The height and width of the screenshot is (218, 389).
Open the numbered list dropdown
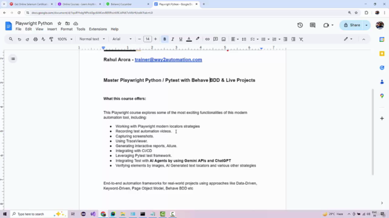pos(276,39)
